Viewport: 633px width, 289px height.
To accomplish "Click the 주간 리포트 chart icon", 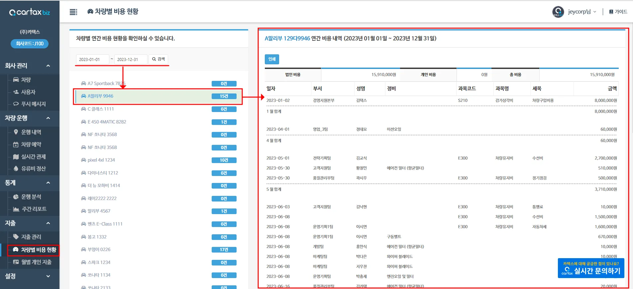I will point(16,209).
